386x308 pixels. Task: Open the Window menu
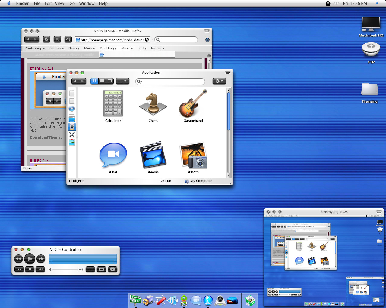[x=87, y=3]
